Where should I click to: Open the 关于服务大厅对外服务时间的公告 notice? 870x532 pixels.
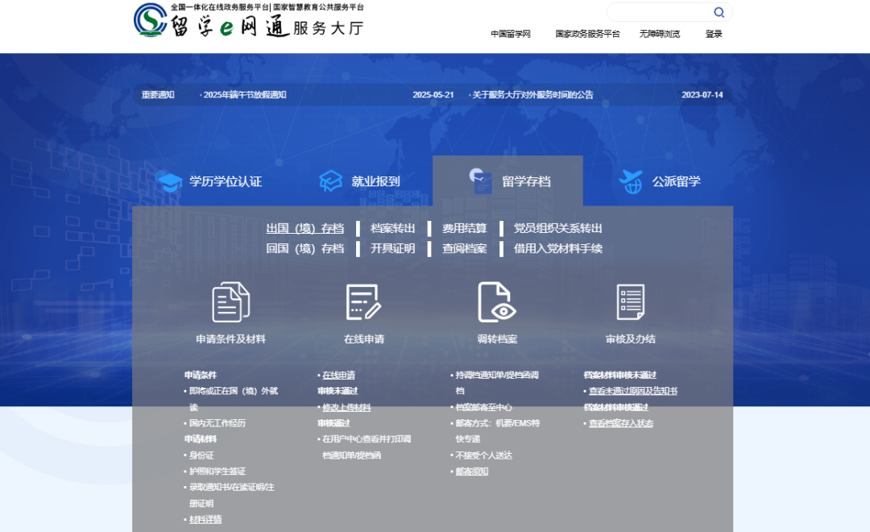[532, 95]
